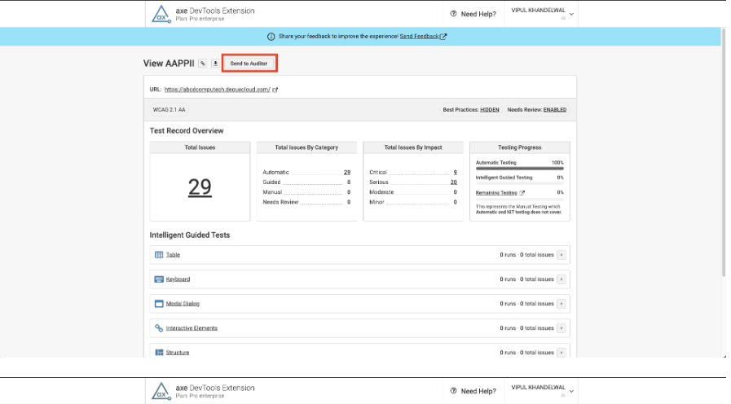
Task: Toggle Needs Review ENABLED setting
Action: click(554, 109)
